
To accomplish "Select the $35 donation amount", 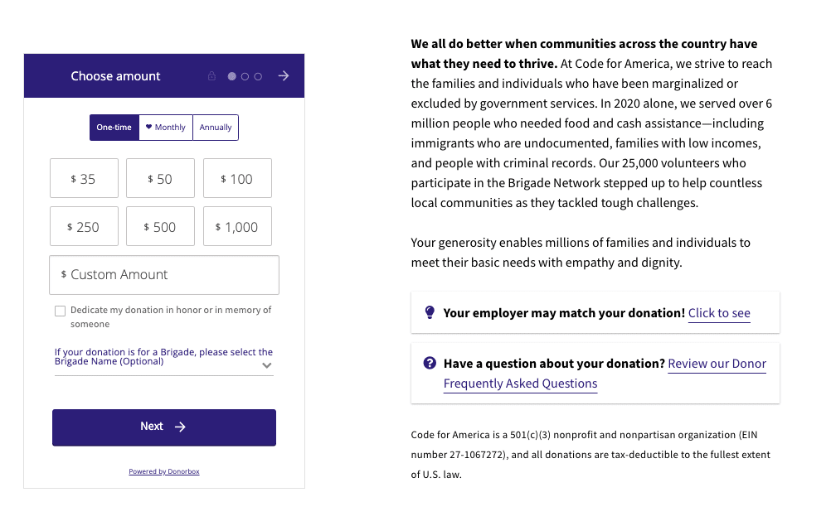I will pyautogui.click(x=84, y=179).
